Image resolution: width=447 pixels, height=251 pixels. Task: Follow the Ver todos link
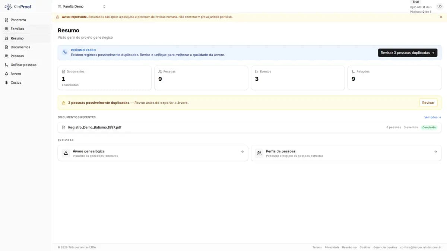[x=433, y=118]
